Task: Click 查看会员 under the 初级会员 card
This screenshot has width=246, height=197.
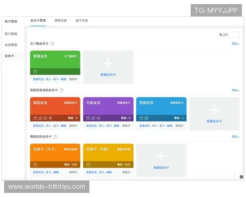Action: pyautogui.click(x=144, y=126)
